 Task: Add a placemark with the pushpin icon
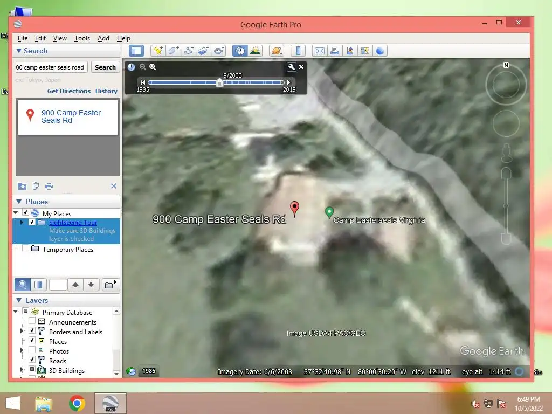click(158, 51)
